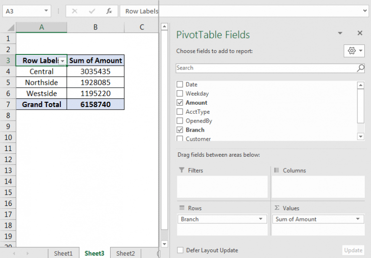
Task: Open Sum of Amount dropdown in Values area
Action: [x=358, y=219]
